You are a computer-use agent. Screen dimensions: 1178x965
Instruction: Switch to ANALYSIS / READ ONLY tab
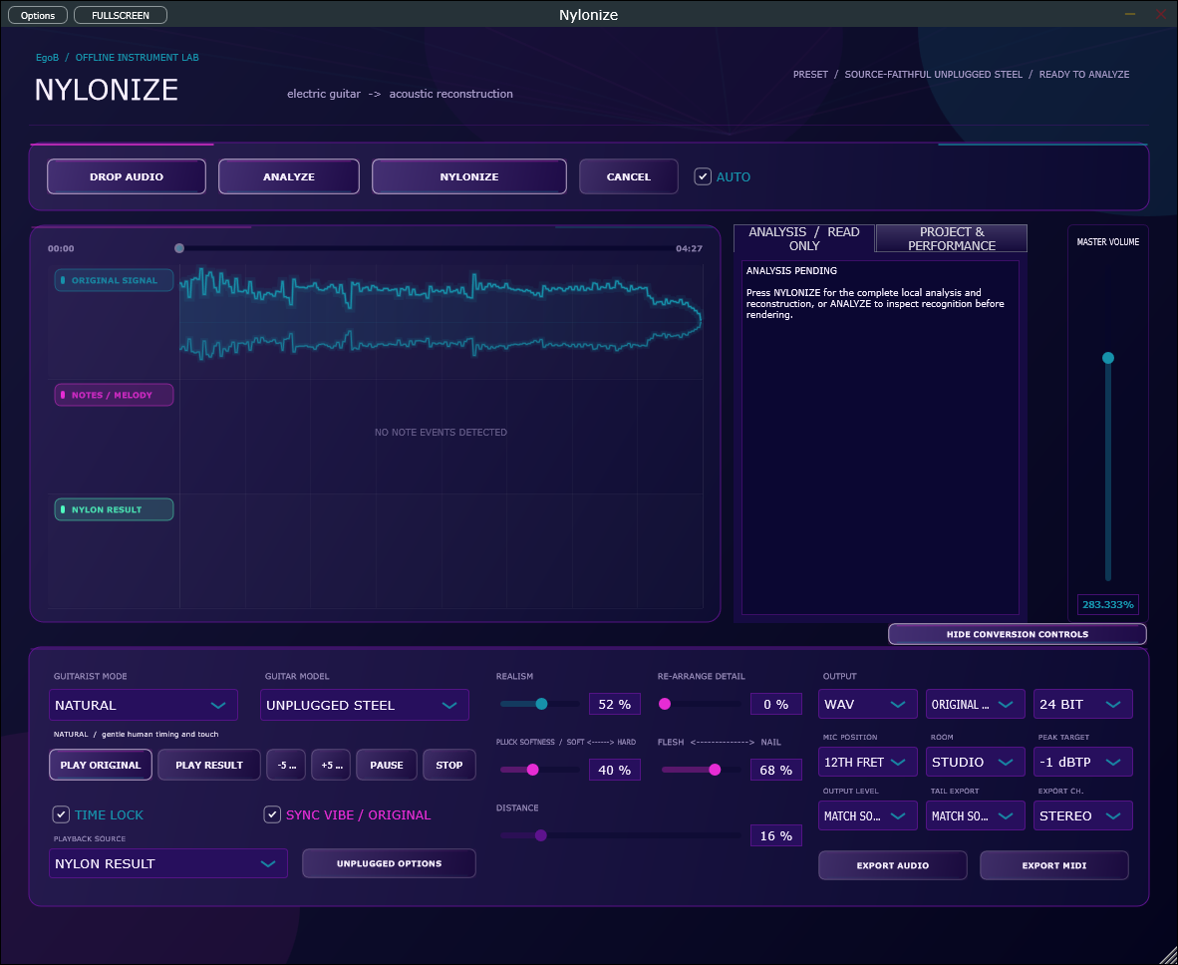point(804,238)
